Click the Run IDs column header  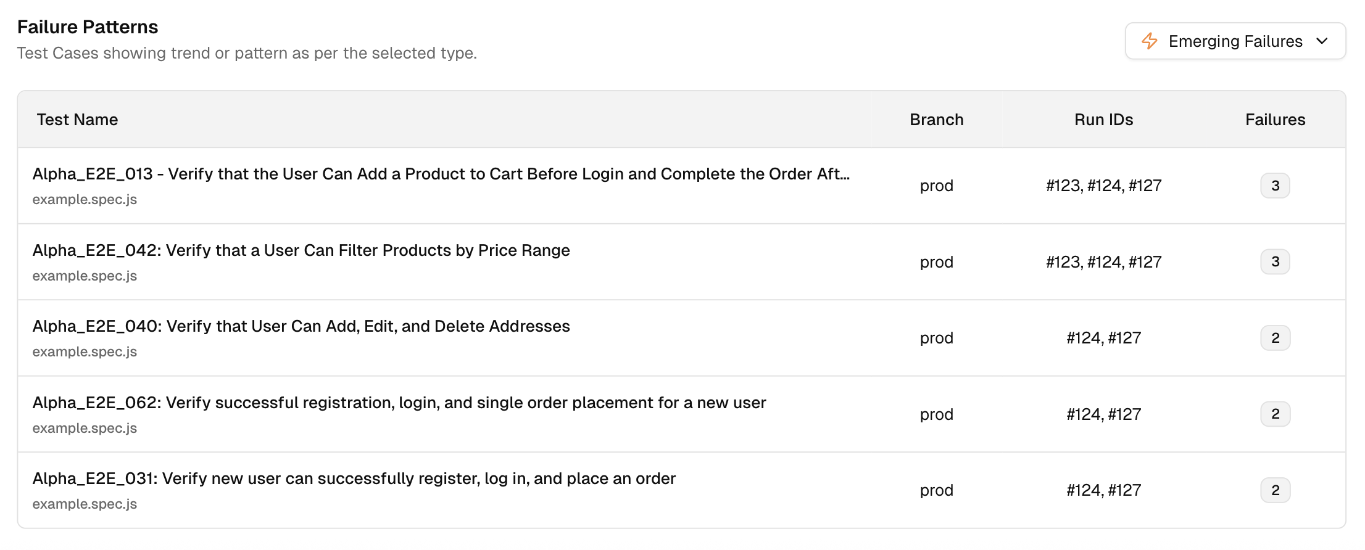point(1103,120)
